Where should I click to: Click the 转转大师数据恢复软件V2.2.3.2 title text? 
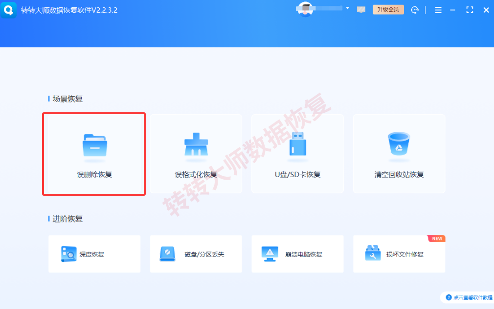pos(69,10)
